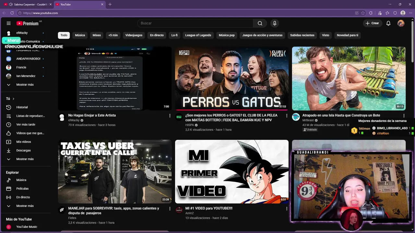Click the address bar URL
The height and width of the screenshot is (233, 415).
pyautogui.click(x=41, y=13)
